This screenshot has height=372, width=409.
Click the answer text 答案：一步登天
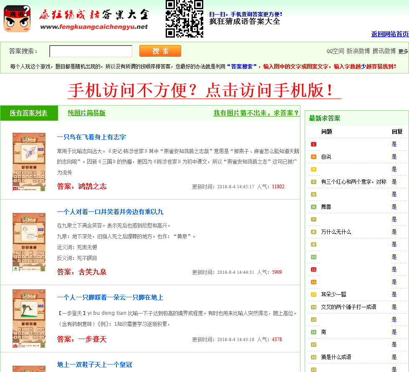pyautogui.click(x=82, y=339)
